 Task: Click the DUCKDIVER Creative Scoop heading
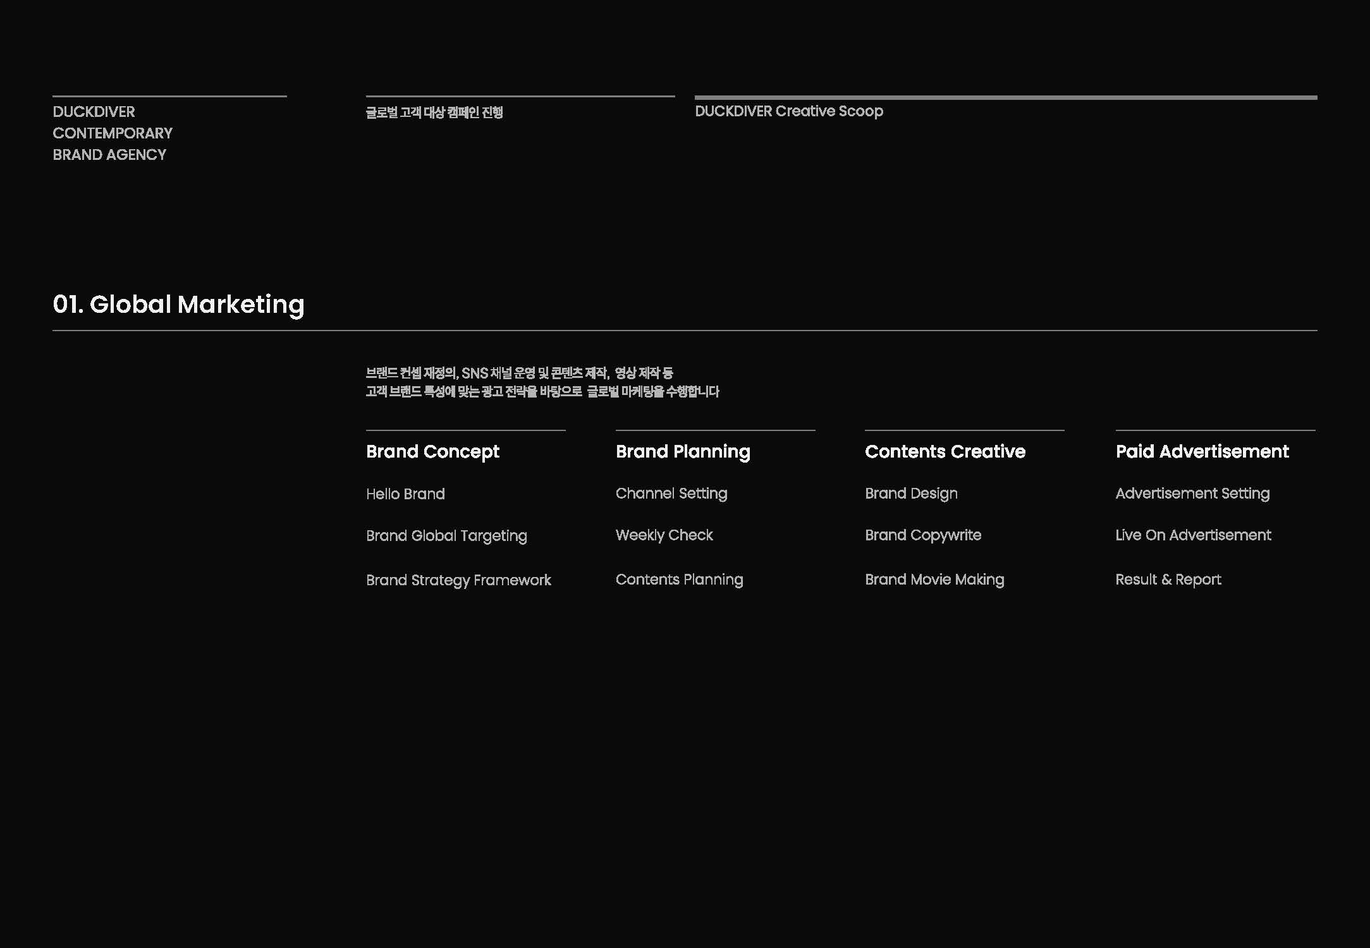coord(788,111)
